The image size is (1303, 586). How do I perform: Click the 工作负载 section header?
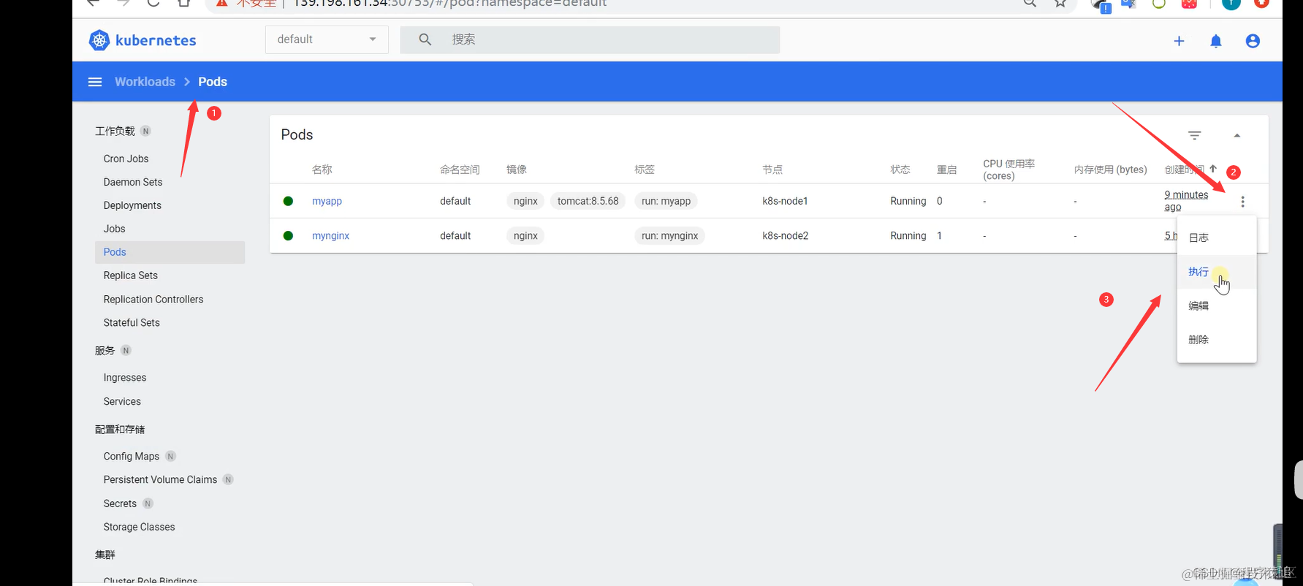click(x=115, y=131)
